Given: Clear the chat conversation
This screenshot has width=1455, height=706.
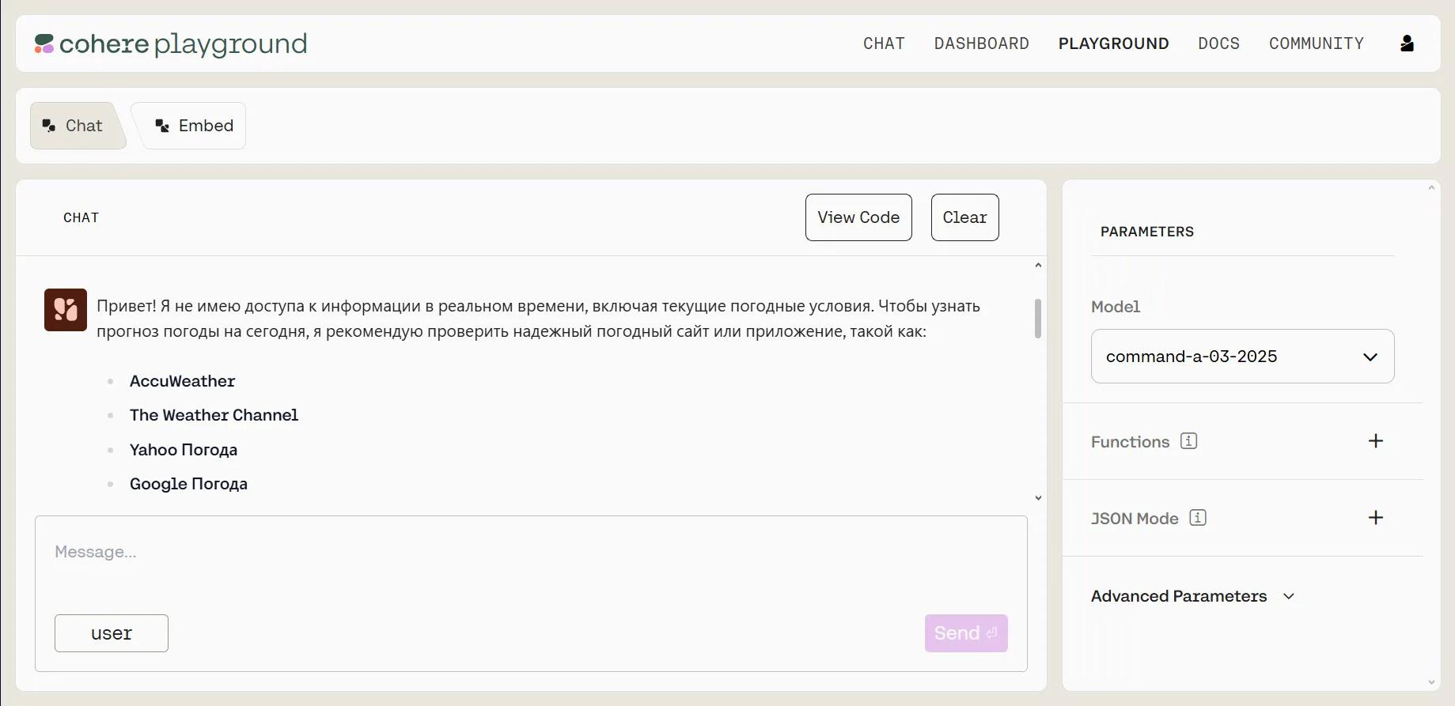Looking at the screenshot, I should tap(964, 217).
